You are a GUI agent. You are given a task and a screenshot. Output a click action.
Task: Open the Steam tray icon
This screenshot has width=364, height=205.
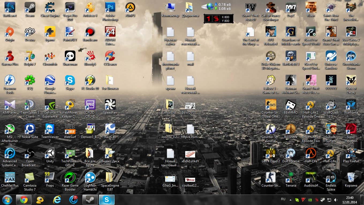(323, 200)
